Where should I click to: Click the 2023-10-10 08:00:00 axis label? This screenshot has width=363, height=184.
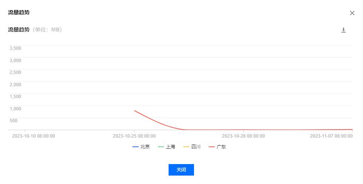point(33,136)
